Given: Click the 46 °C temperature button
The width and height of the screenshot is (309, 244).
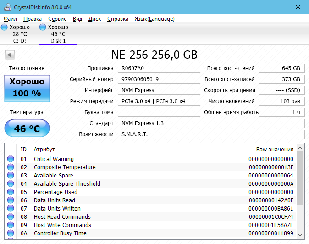Looking at the screenshot, I should (27, 128).
